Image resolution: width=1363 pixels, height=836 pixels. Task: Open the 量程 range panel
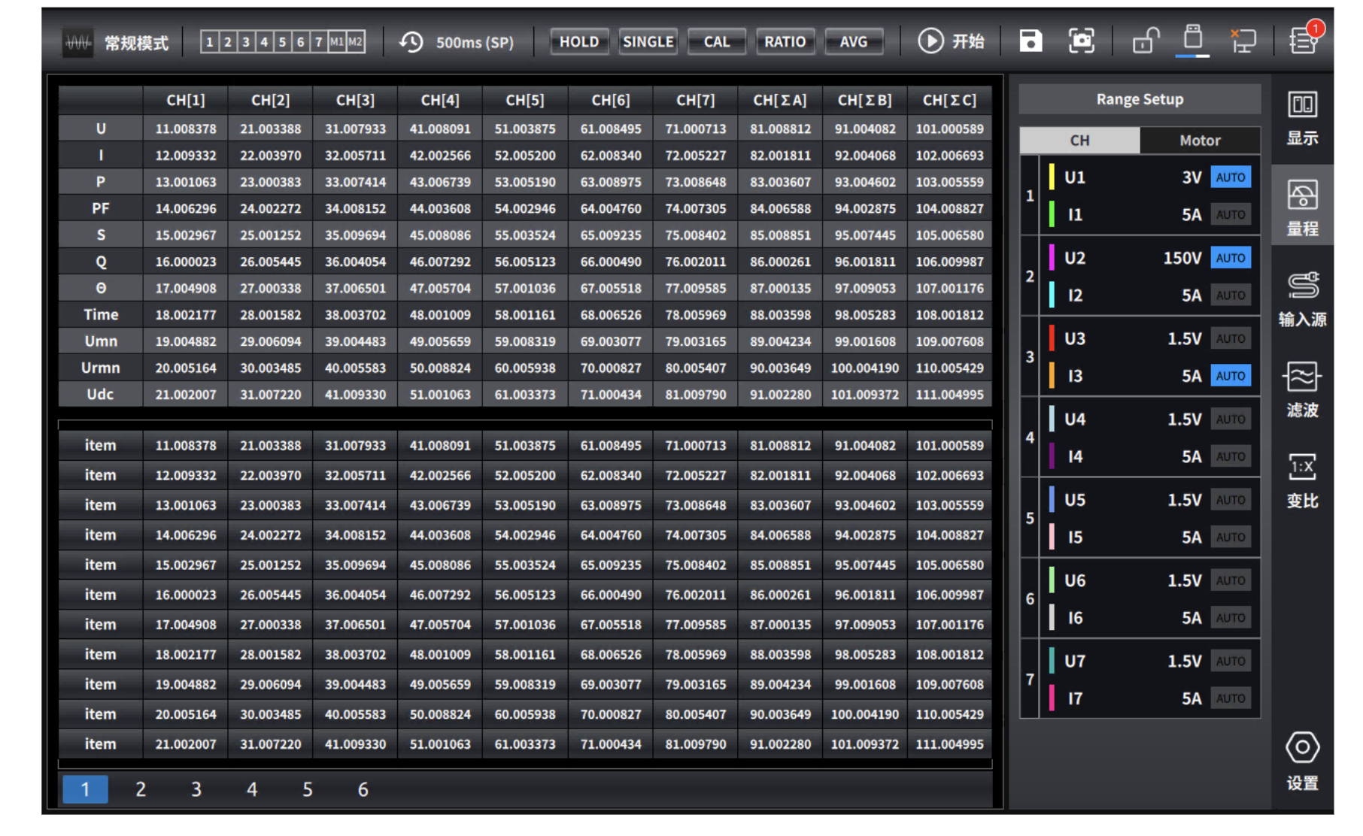tap(1302, 207)
